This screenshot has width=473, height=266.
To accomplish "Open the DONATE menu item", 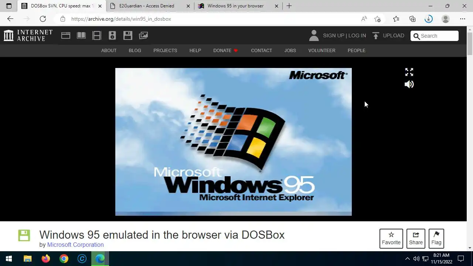I will coord(225,50).
